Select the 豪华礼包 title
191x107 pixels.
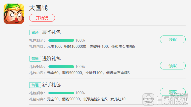coord(51,32)
